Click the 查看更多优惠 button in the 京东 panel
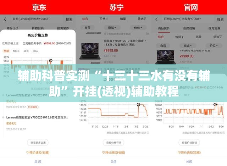 click(x=38, y=143)
